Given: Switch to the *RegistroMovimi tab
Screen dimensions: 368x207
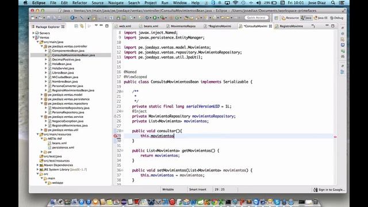Looking at the screenshot, I should coord(220,26).
